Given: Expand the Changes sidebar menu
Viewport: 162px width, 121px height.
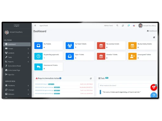Looking at the screenshot, I should [17, 90].
